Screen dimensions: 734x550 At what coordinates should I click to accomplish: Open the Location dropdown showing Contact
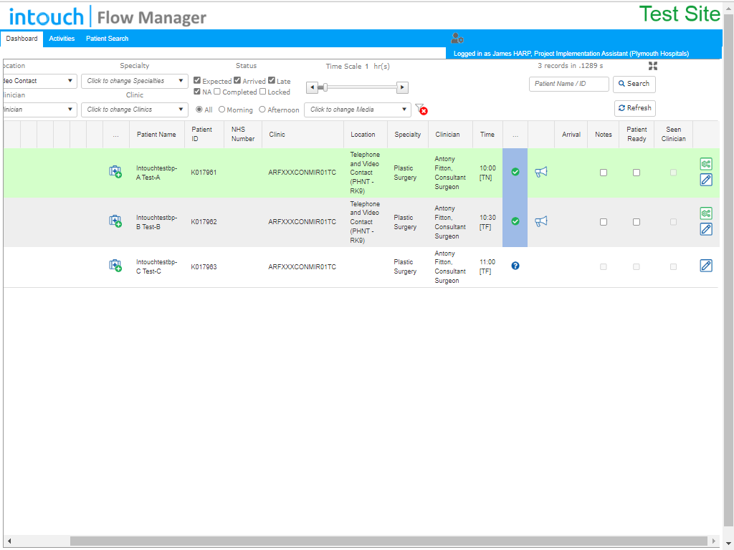[x=39, y=81]
